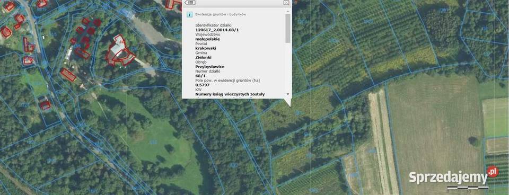This screenshot has width=509, height=195.
Task: Click the 'Pole pow. w ewidencji gruntów (ha)' label
Action: point(227,80)
